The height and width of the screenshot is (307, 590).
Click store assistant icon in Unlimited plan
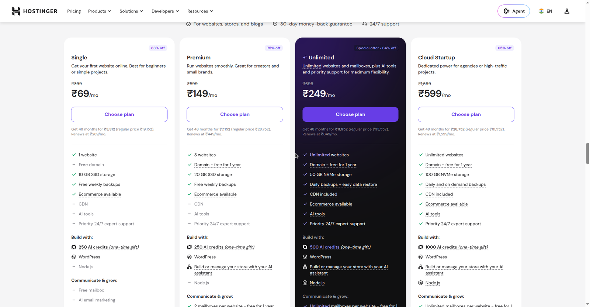click(305, 267)
